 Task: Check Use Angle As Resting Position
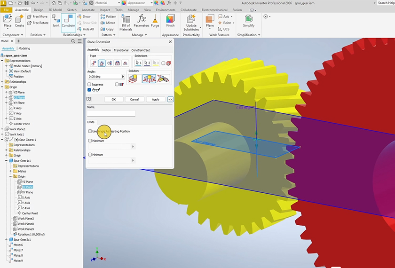pyautogui.click(x=90, y=131)
